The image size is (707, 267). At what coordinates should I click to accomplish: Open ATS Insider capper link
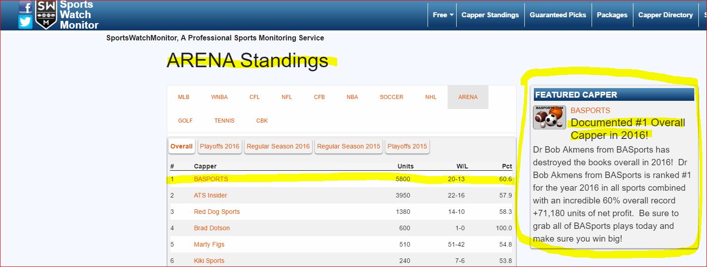point(210,195)
